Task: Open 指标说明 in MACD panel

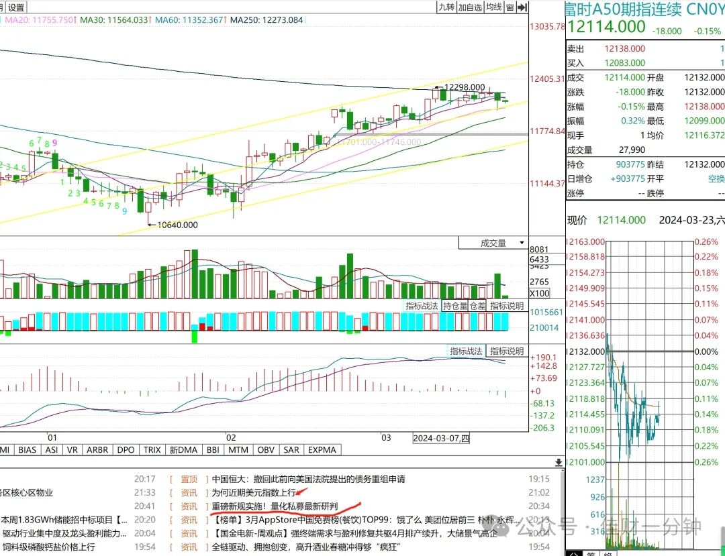Action: pos(507,351)
